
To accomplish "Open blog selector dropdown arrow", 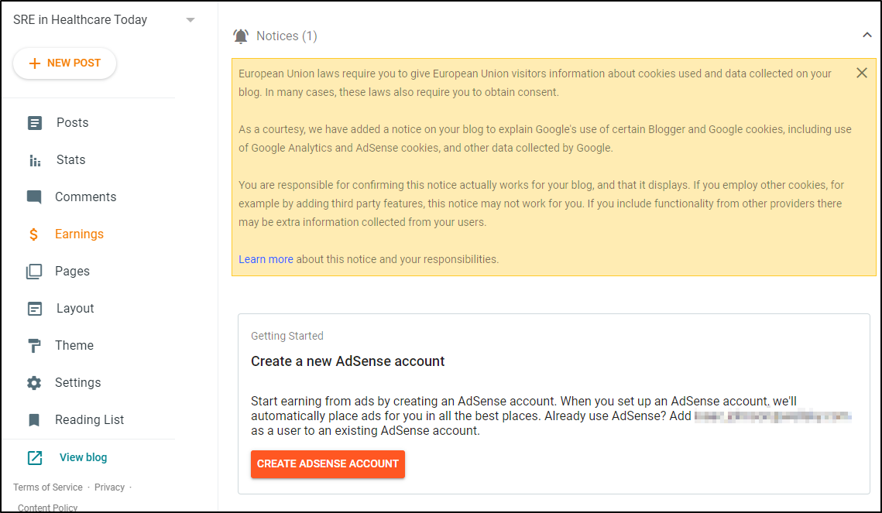I will pos(190,19).
